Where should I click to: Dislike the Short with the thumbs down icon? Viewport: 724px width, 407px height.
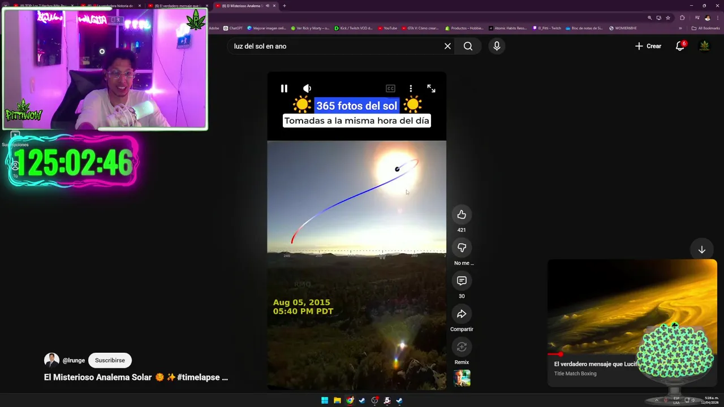pos(462,248)
